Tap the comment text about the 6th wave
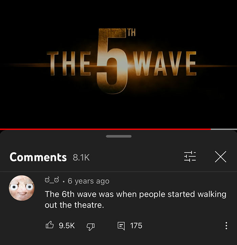 click(x=135, y=199)
